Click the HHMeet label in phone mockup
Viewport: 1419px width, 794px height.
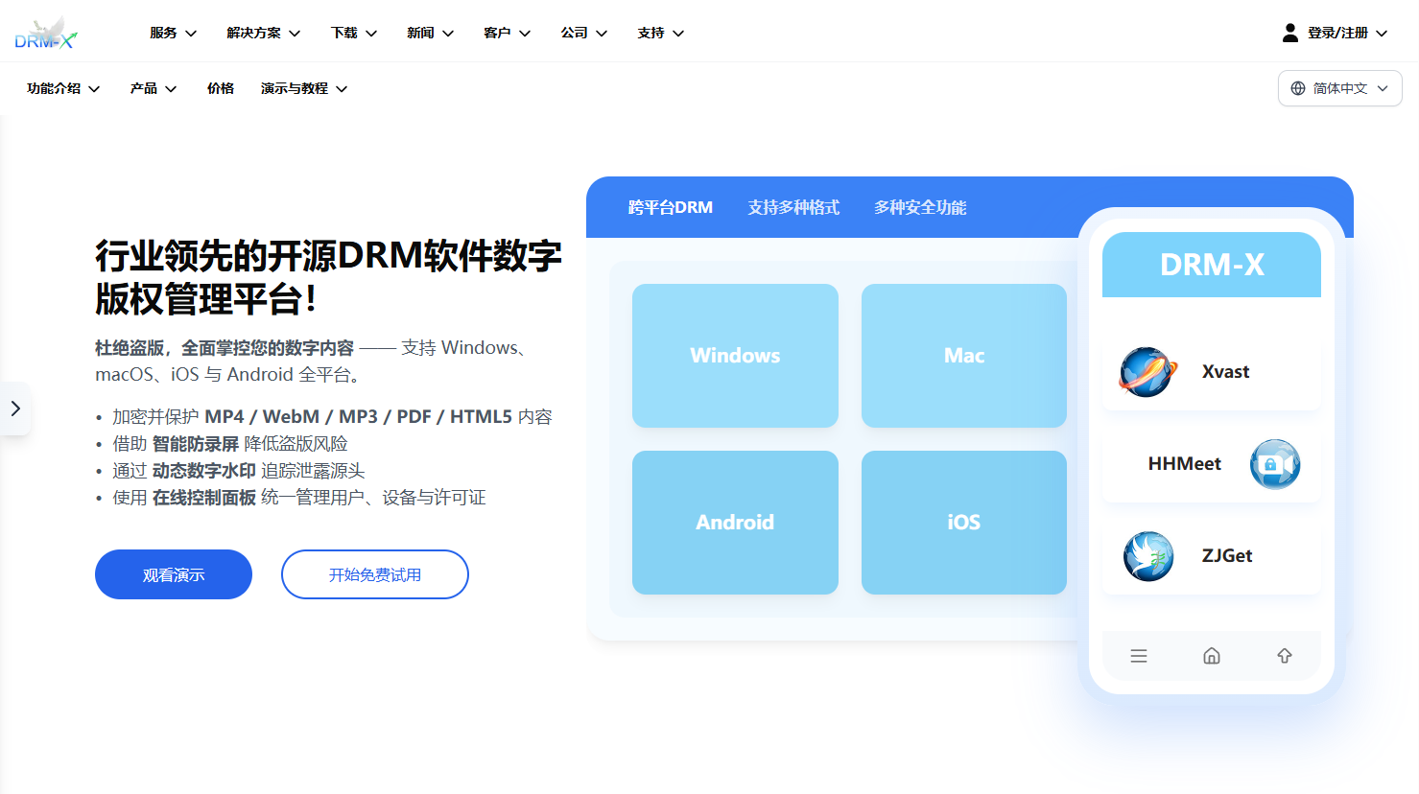pos(1185,464)
